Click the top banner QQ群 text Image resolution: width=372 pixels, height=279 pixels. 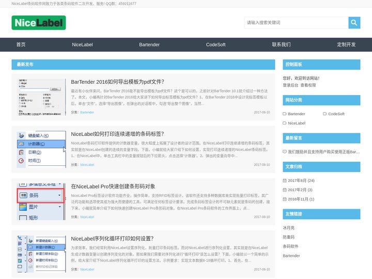[121, 4]
